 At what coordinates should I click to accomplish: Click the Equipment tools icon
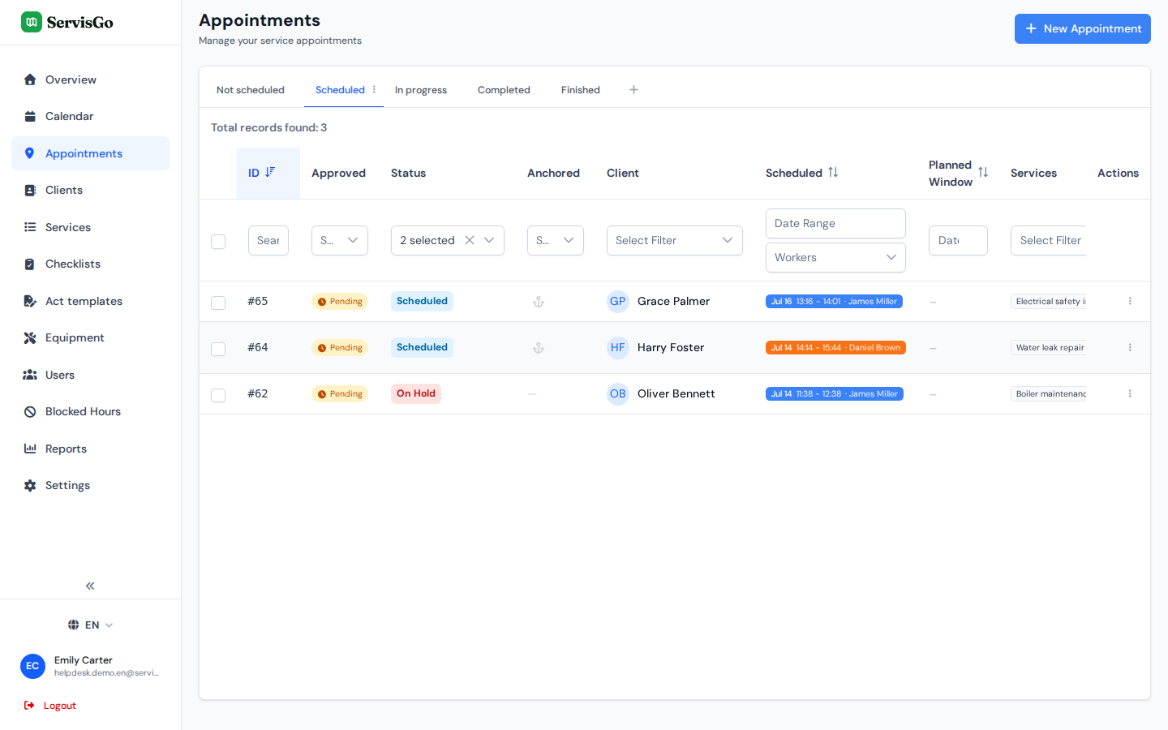[30, 337]
